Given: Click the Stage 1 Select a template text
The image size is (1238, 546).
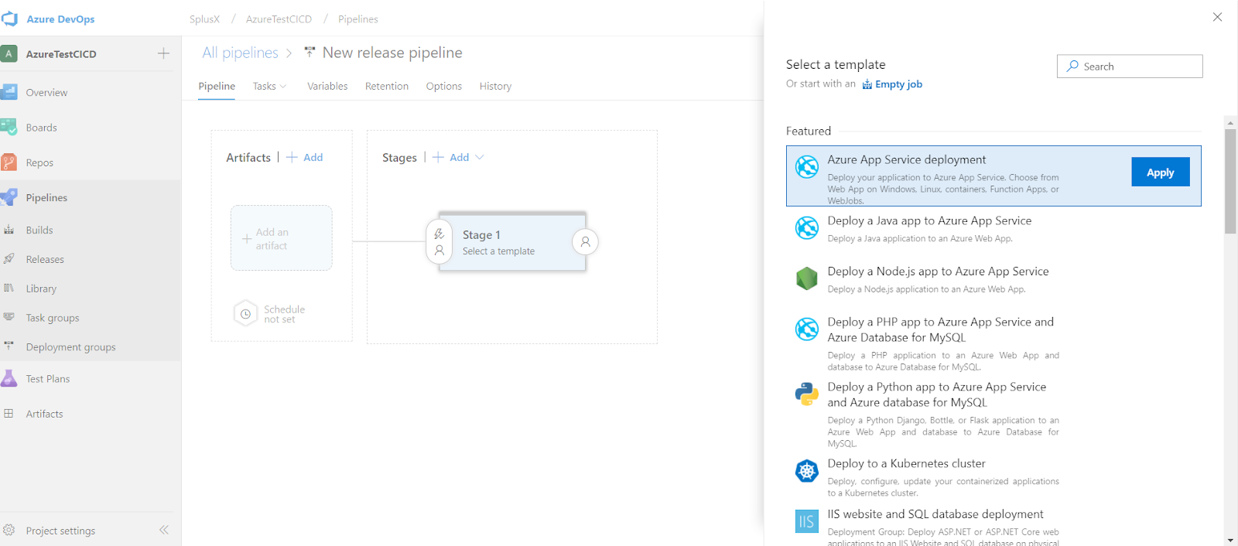Looking at the screenshot, I should (498, 251).
